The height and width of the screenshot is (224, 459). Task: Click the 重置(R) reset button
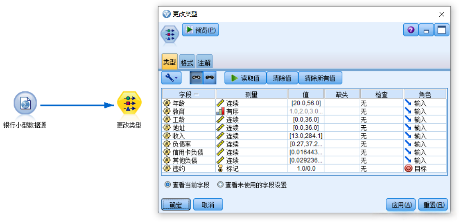[x=433, y=204]
